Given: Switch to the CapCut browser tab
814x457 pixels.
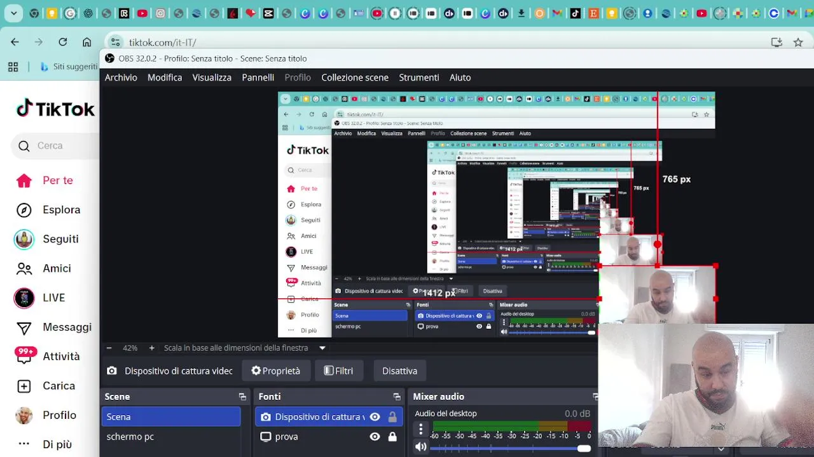Looking at the screenshot, I should coord(268,13).
